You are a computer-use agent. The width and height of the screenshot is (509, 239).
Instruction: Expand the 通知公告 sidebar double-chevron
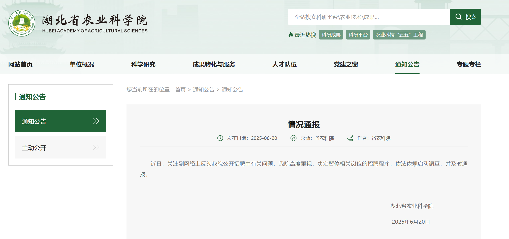pyautogui.click(x=96, y=121)
